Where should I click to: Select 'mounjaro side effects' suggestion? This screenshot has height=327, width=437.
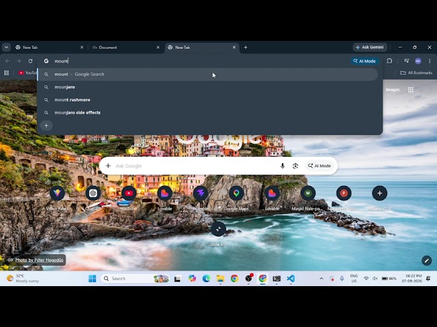[x=208, y=112]
